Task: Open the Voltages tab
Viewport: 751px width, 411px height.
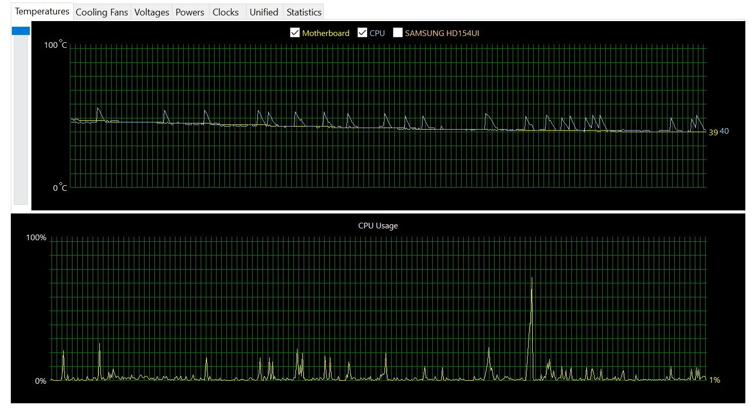Action: (x=152, y=12)
